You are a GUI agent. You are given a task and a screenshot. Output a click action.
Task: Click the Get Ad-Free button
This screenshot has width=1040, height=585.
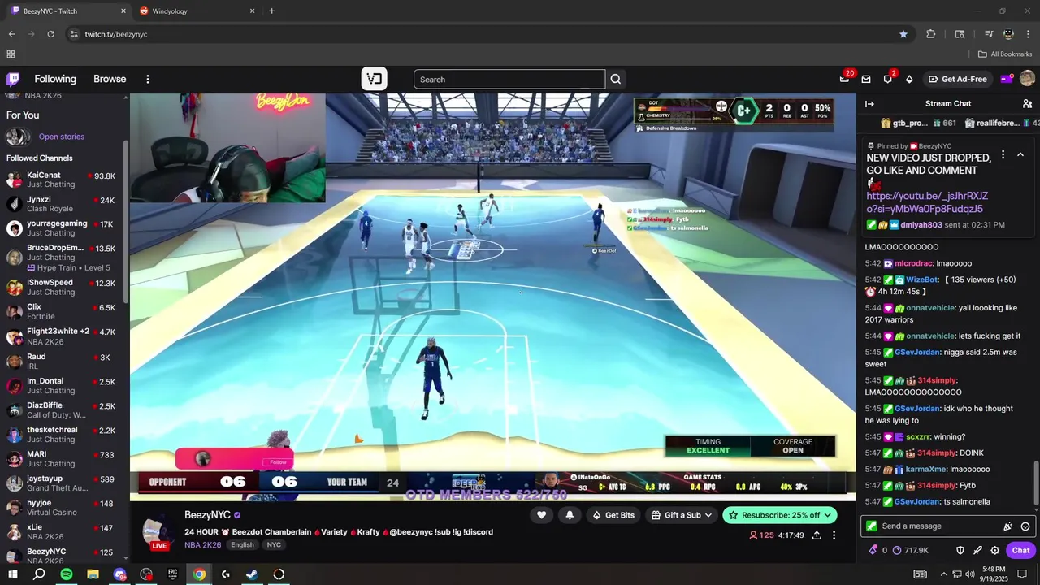pyautogui.click(x=957, y=79)
